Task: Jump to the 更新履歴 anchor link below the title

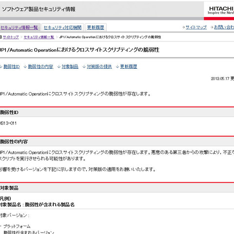Action: [129, 66]
